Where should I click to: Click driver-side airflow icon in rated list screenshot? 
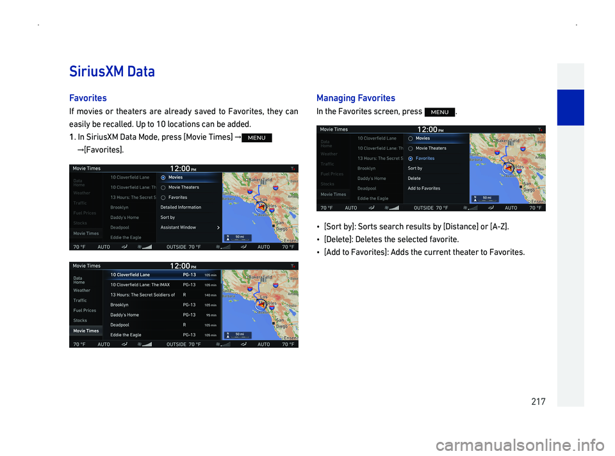[x=124, y=345]
